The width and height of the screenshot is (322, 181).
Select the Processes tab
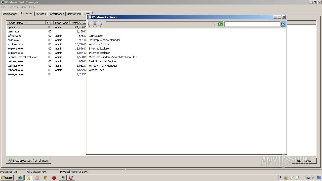pyautogui.click(x=26, y=13)
